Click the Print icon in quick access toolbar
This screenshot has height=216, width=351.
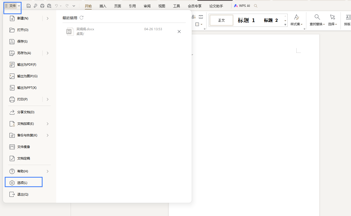point(42,6)
